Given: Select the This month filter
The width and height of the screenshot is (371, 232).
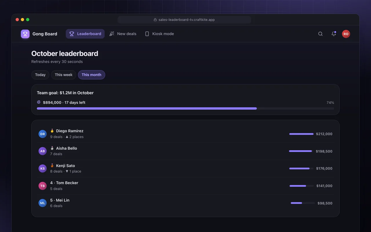Looking at the screenshot, I should point(92,75).
